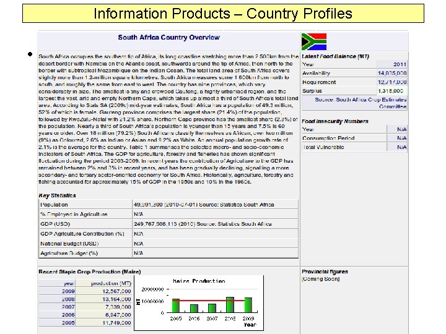Click the 'year' column header
Viewport: 446px width, 334px height.
(69, 283)
